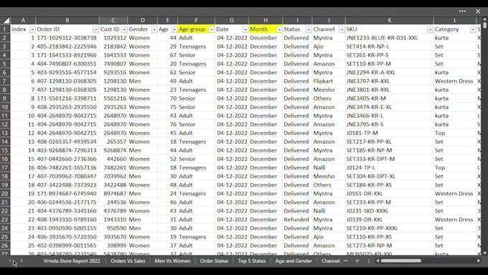Open the Date filter dropdown
Image resolution: width=488 pixels, height=275 pixels.
(x=245, y=29)
